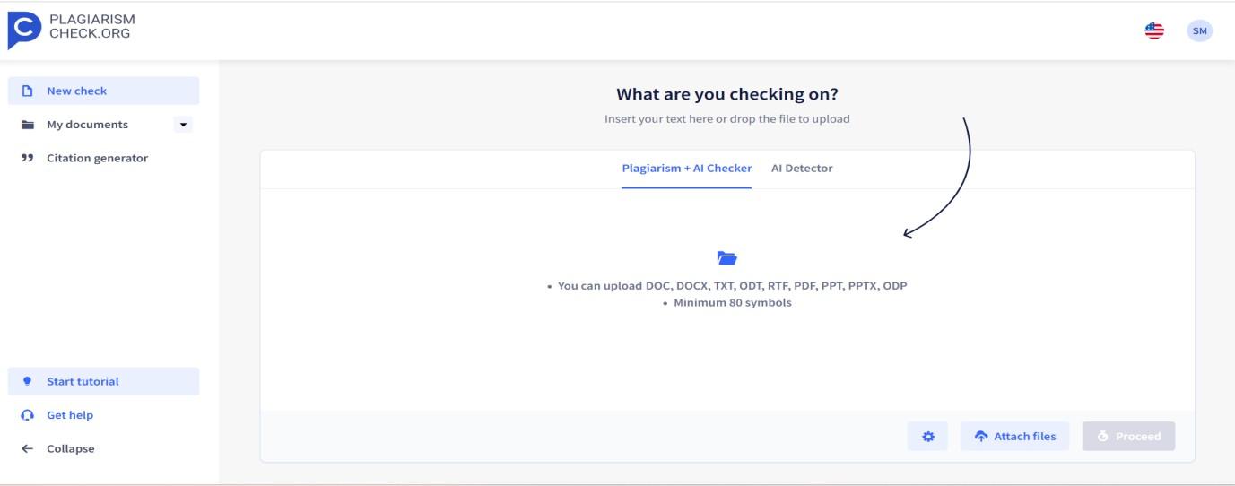Image resolution: width=1235 pixels, height=486 pixels.
Task: Click the Citation generator quote icon
Action: click(28, 158)
